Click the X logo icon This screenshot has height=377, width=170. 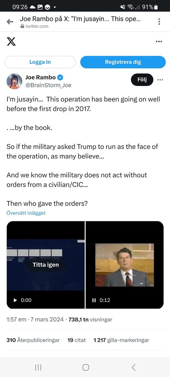(x=11, y=41)
